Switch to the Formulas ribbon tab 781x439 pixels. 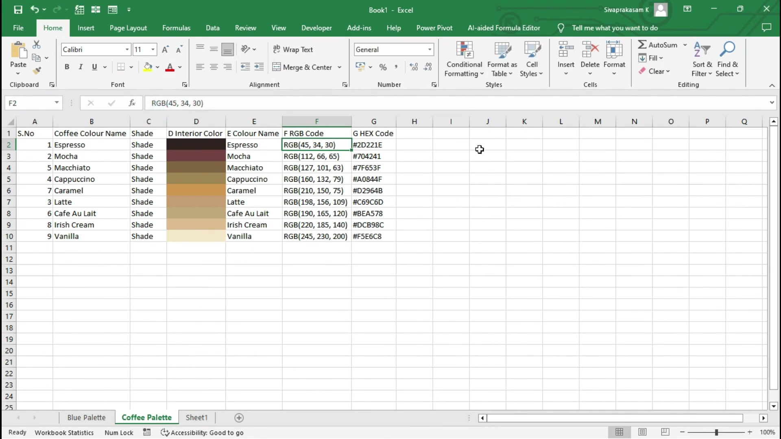(x=176, y=28)
